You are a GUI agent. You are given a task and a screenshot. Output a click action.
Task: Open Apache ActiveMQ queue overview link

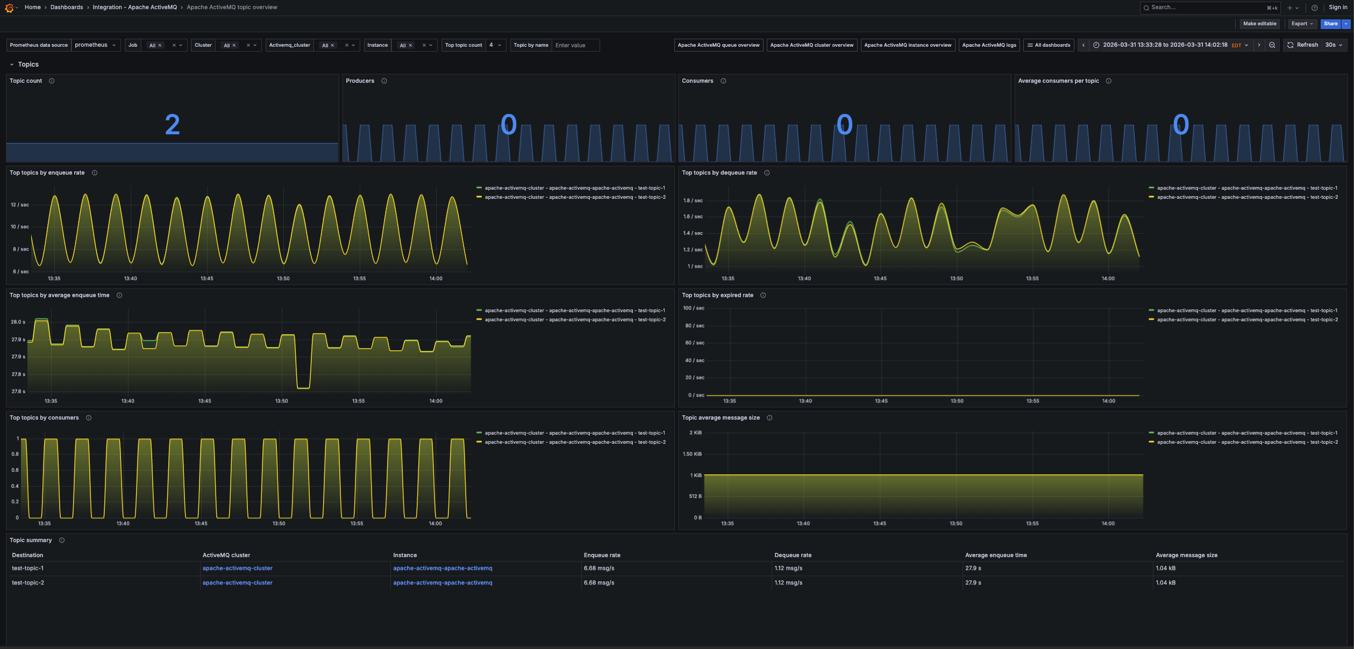(x=718, y=45)
